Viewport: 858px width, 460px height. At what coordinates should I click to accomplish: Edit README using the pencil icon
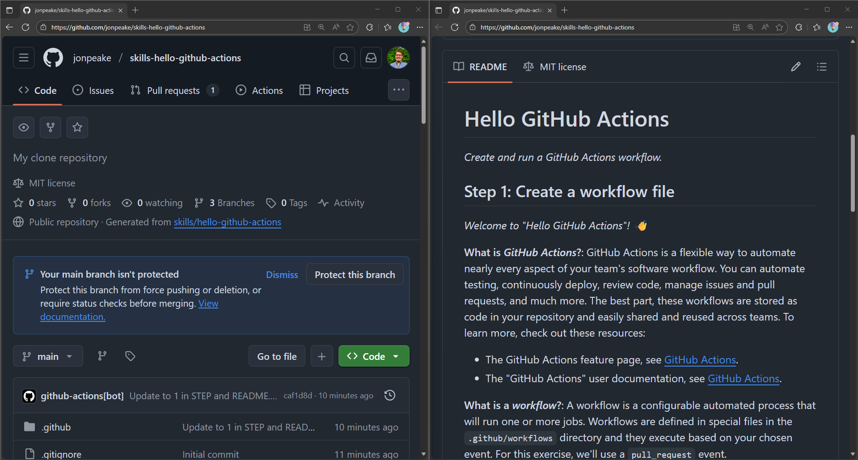click(795, 67)
